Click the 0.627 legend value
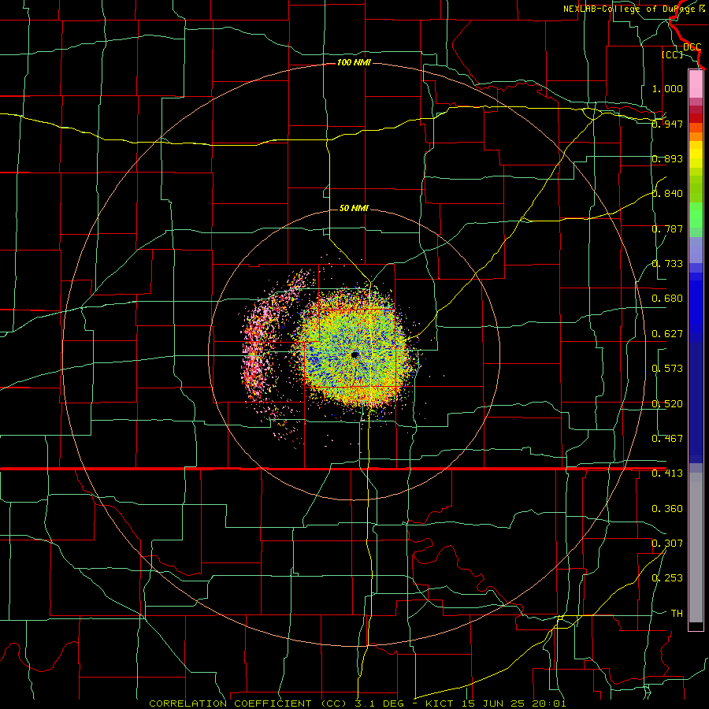Screen dimensions: 709x709 [667, 334]
